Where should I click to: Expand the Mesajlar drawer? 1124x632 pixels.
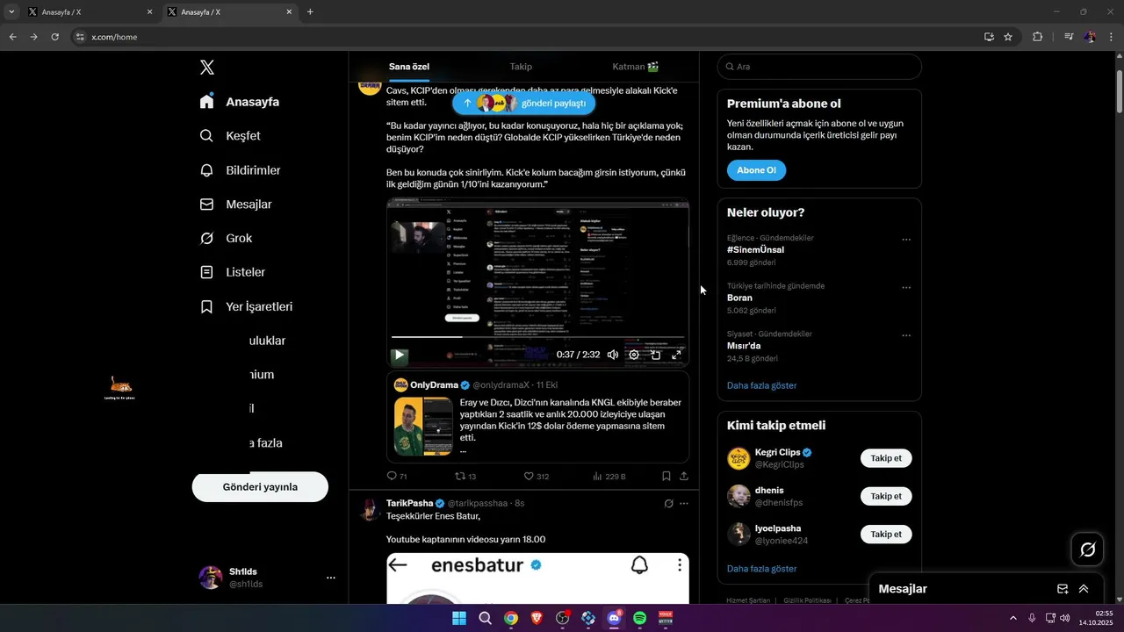click(1084, 589)
